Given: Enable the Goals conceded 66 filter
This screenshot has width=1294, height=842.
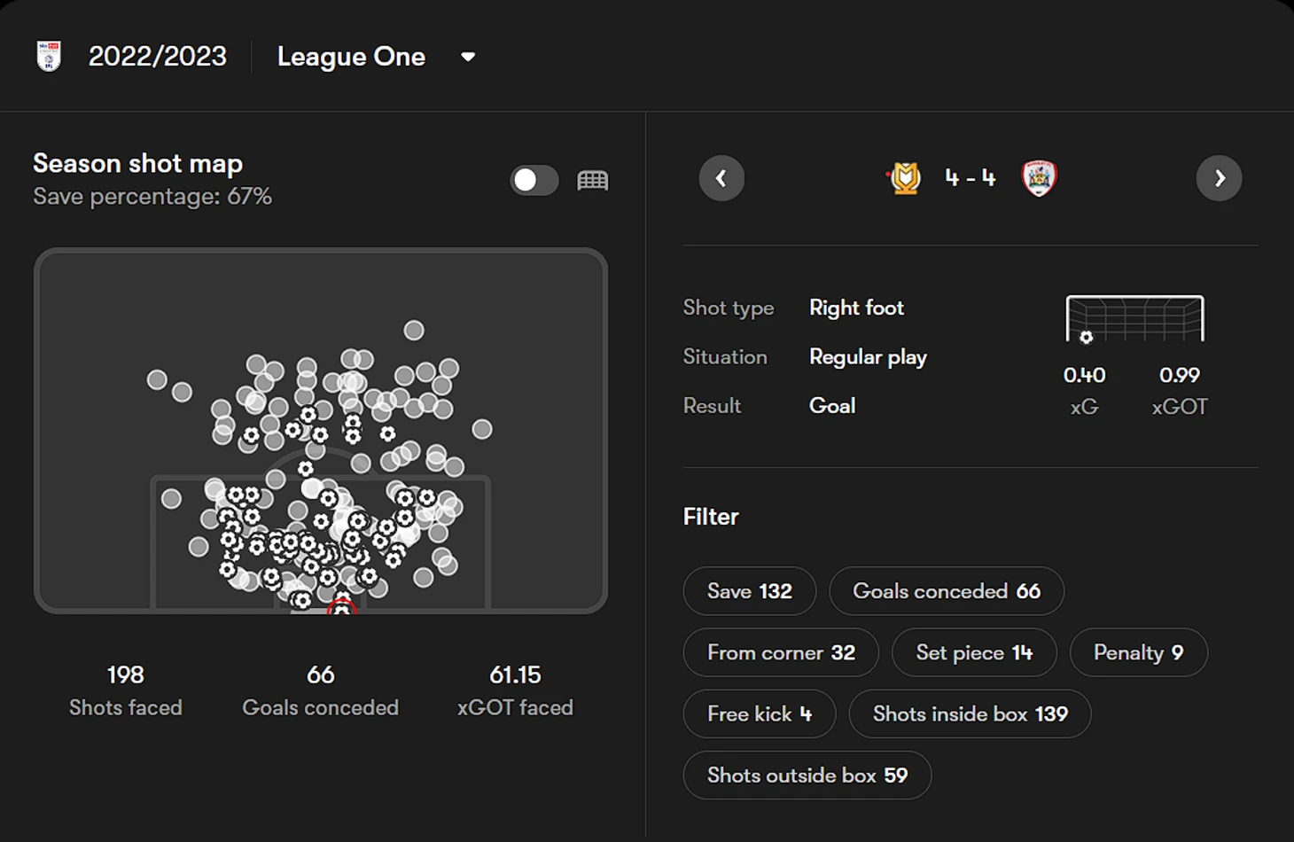Looking at the screenshot, I should coord(946,591).
